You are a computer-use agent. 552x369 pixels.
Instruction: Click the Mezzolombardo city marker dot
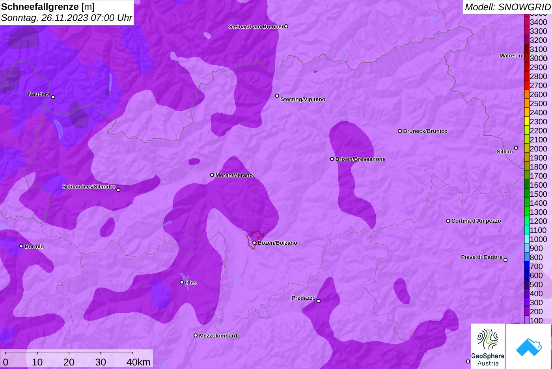[196, 336]
